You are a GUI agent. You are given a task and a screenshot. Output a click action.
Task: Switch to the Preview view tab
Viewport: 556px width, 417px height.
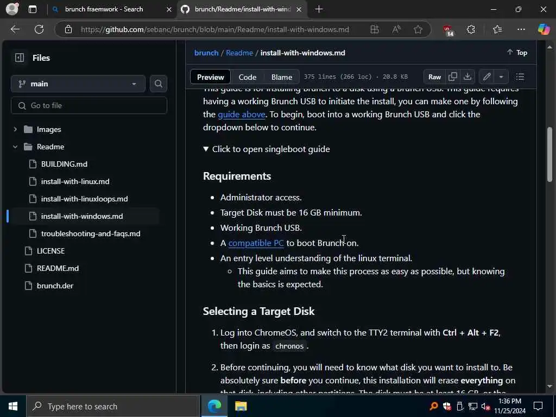[211, 77]
